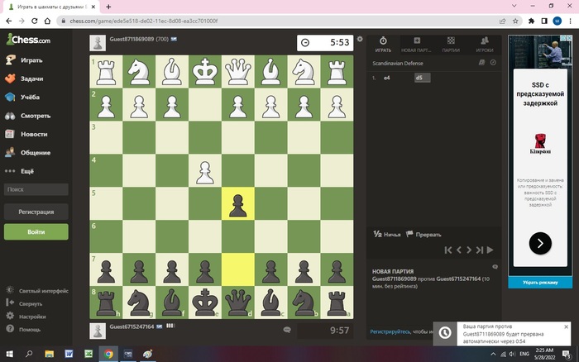Offer a draw with the ½ Ничья button
This screenshot has height=362, width=579.
(387, 234)
